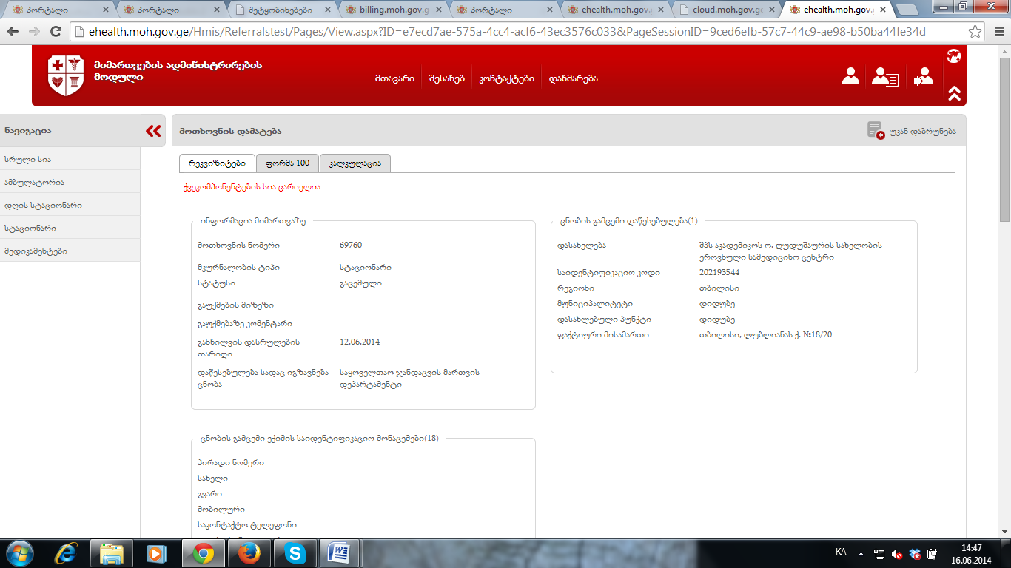Click the globe language icon
The width and height of the screenshot is (1011, 568).
[x=953, y=56]
